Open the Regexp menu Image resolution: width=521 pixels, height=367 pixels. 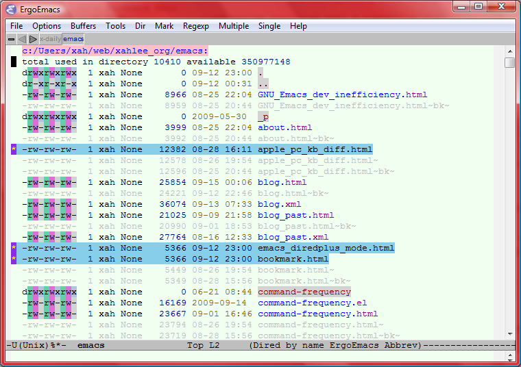195,26
